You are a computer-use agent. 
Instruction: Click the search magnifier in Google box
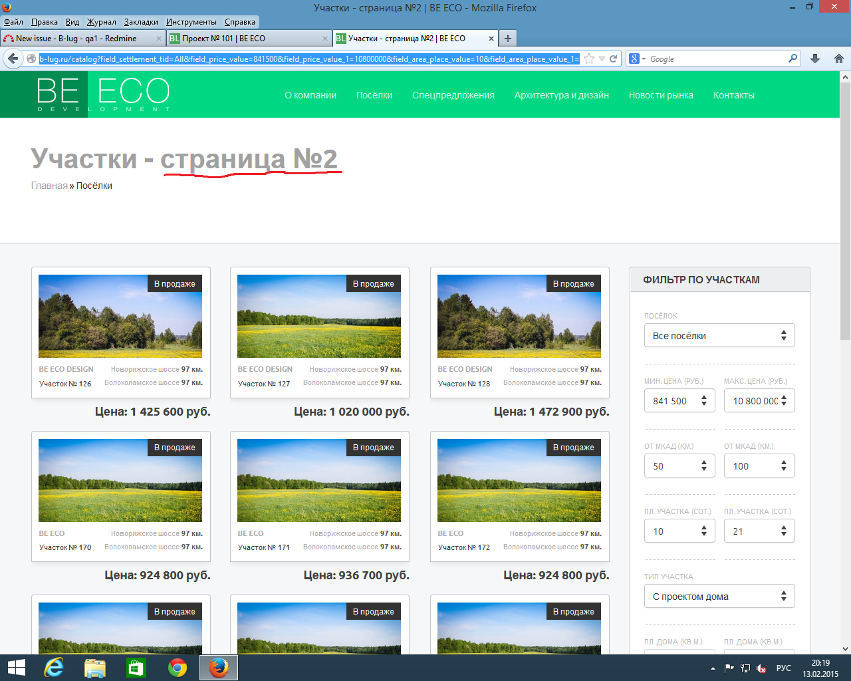pos(792,59)
